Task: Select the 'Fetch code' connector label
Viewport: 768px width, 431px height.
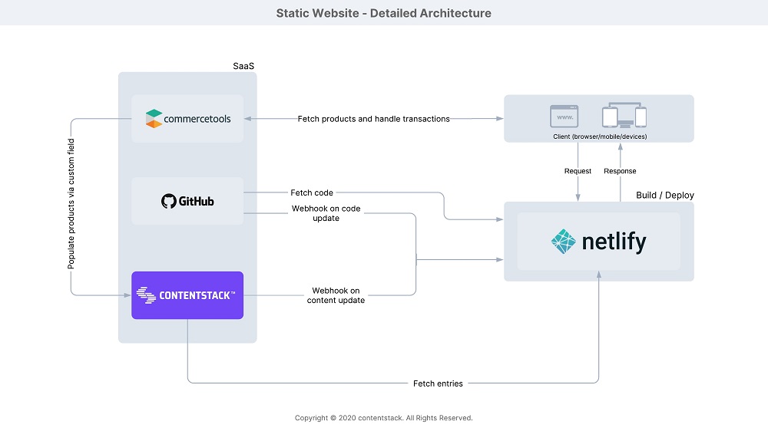Action: (312, 192)
